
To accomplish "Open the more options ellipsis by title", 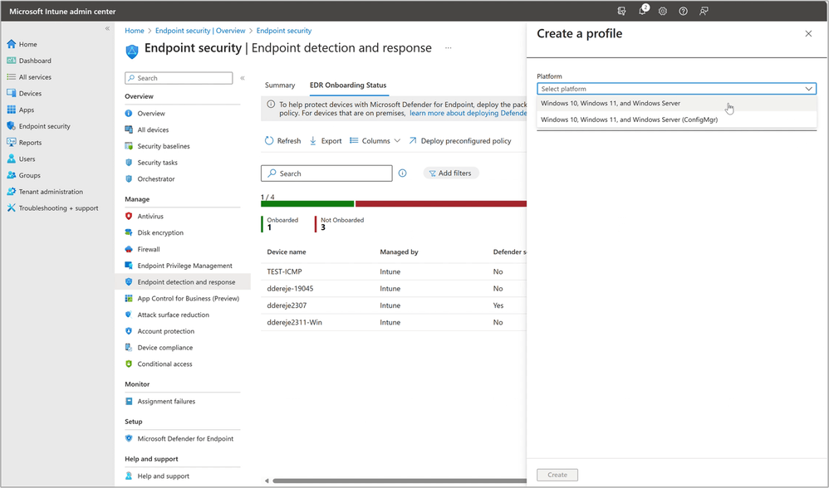I will pos(449,48).
